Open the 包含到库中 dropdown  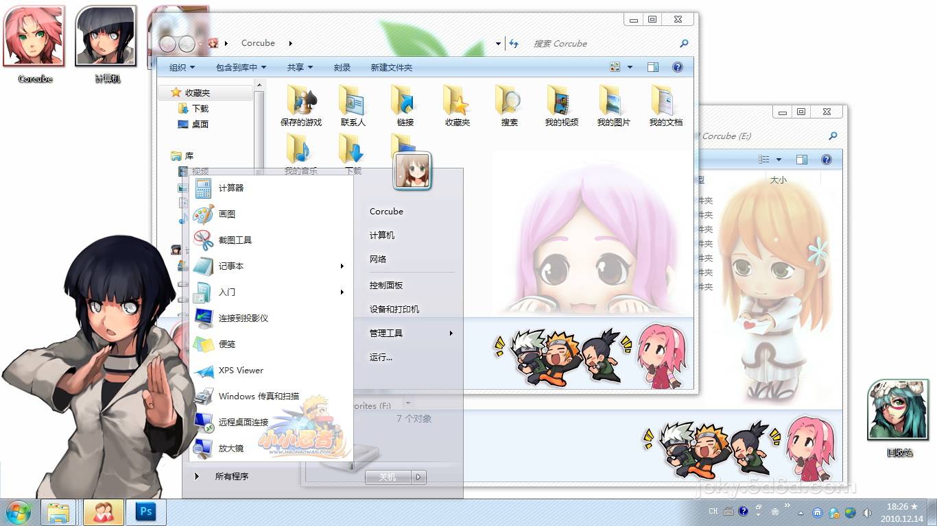point(241,67)
